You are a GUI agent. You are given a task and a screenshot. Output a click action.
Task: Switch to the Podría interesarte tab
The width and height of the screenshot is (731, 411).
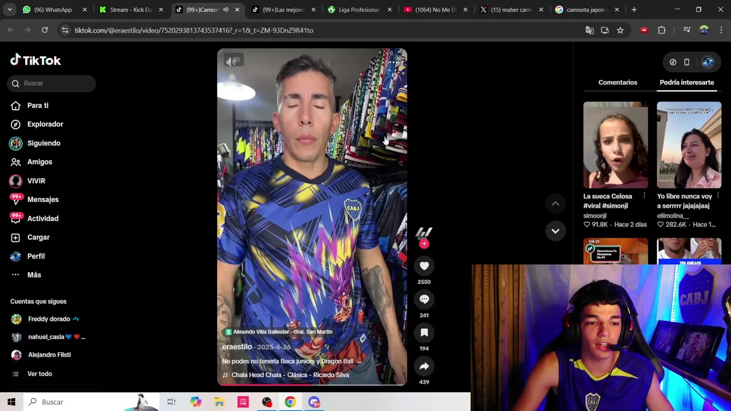pos(686,83)
